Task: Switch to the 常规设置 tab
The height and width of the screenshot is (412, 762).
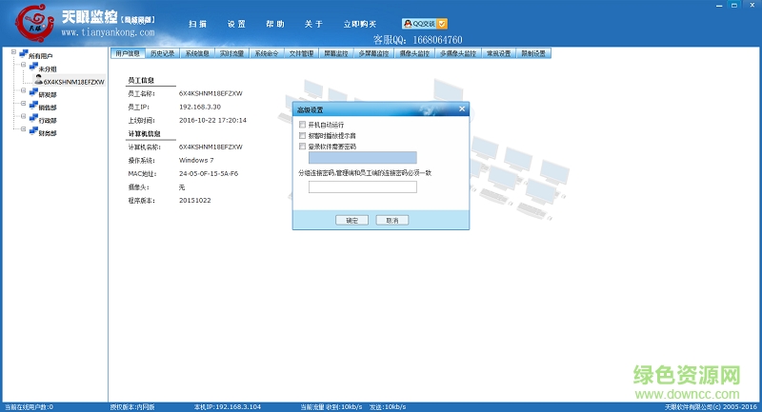Action: [x=498, y=53]
